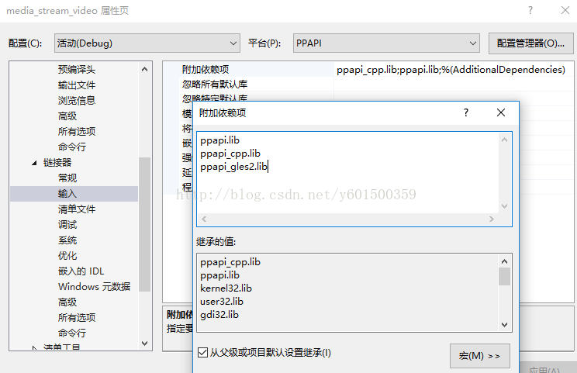Click the 配置管理器(O)... button
The image size is (577, 373).
tap(530, 43)
